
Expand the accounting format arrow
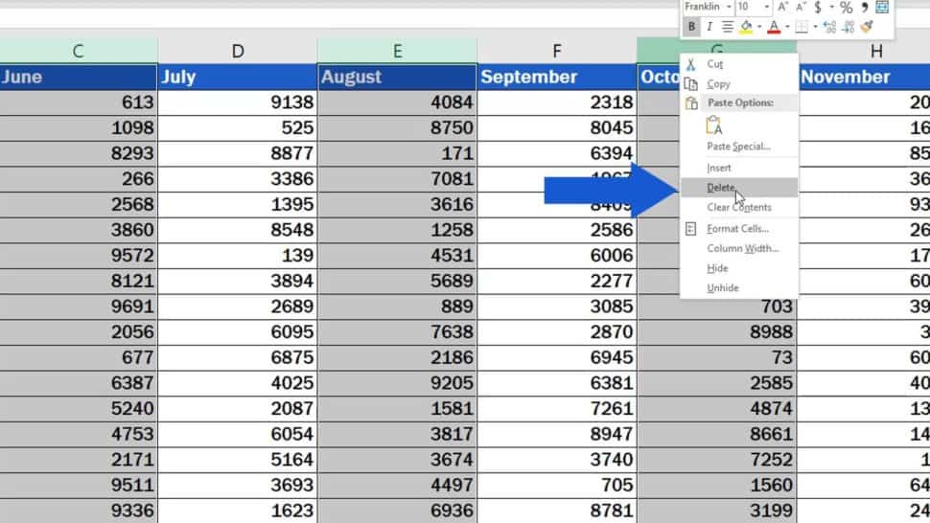[831, 7]
